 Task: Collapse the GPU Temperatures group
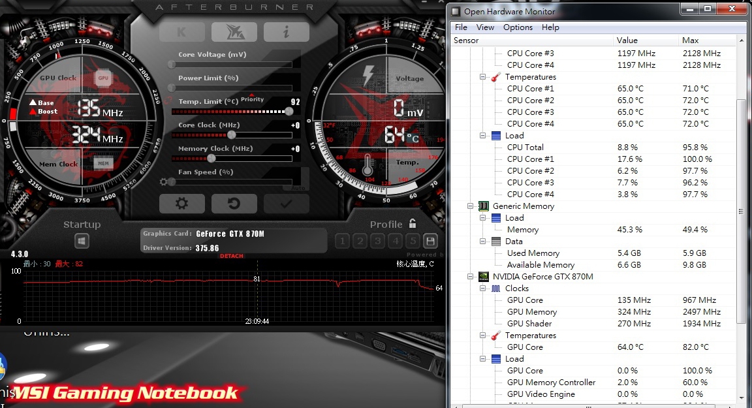482,335
